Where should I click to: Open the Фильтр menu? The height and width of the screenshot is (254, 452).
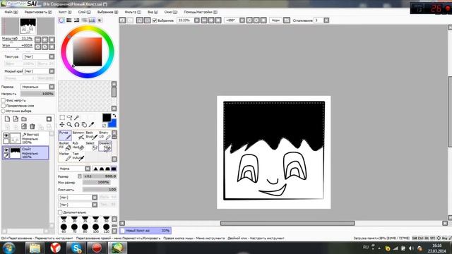(x=133, y=12)
